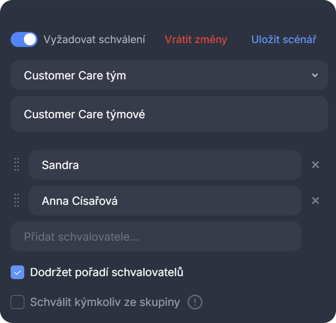This screenshot has width=336, height=323.
Task: Click the Customer Care týmové text field
Action: [x=169, y=114]
